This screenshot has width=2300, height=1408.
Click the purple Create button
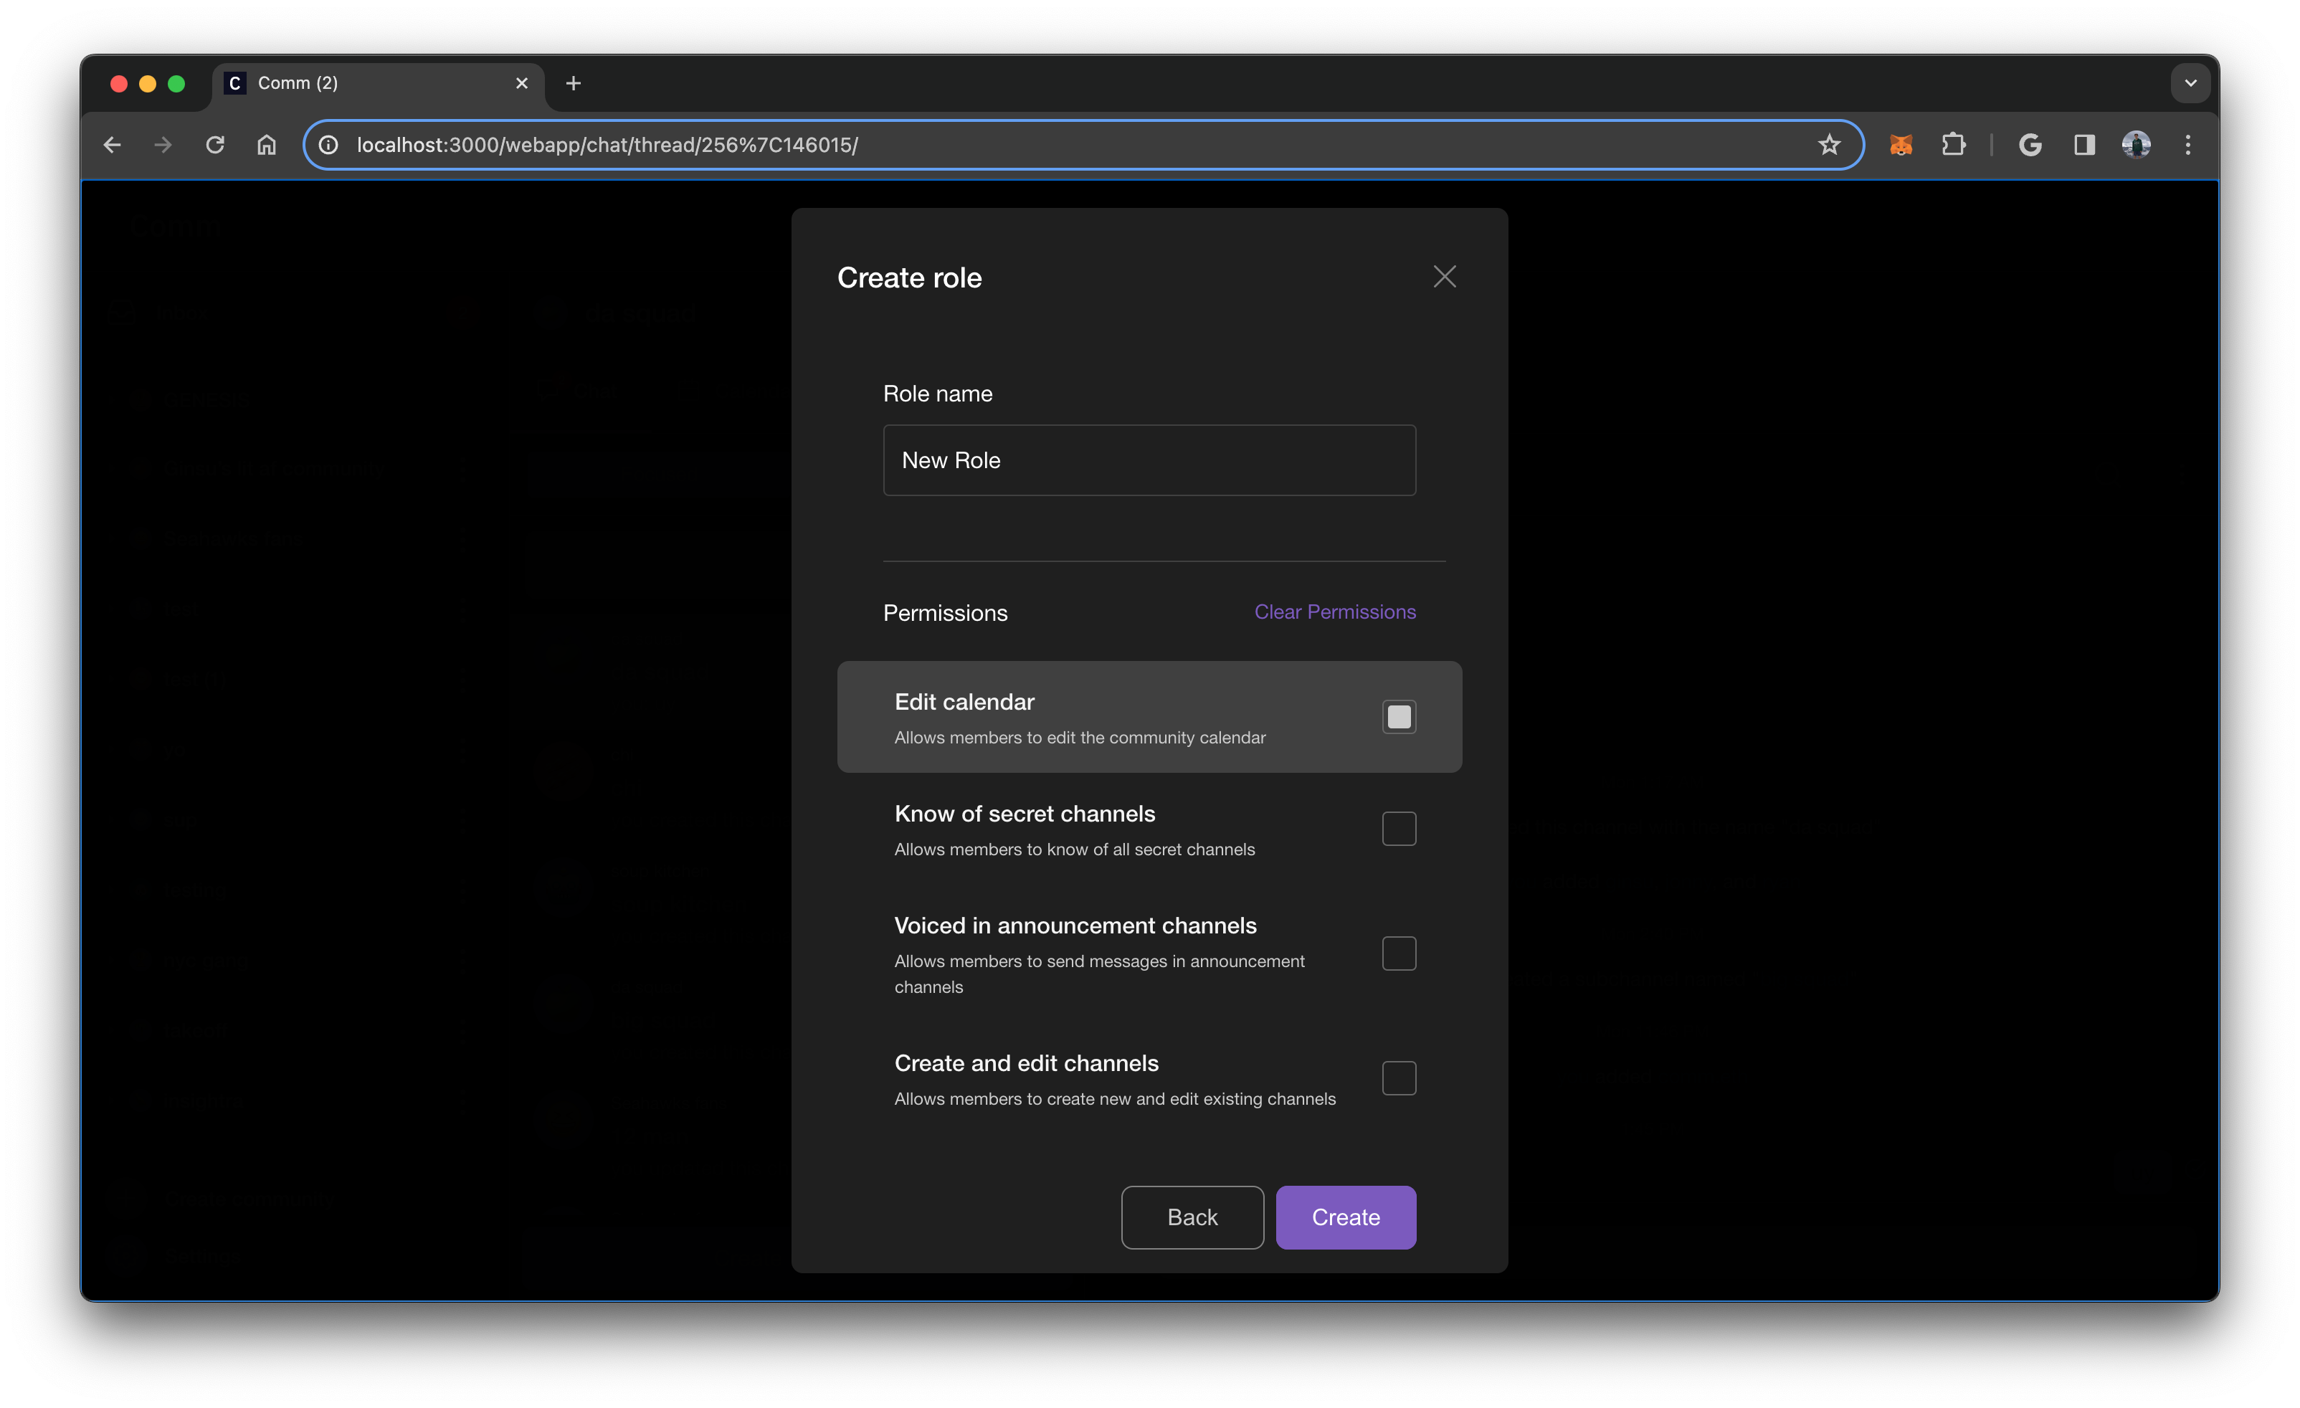point(1345,1217)
